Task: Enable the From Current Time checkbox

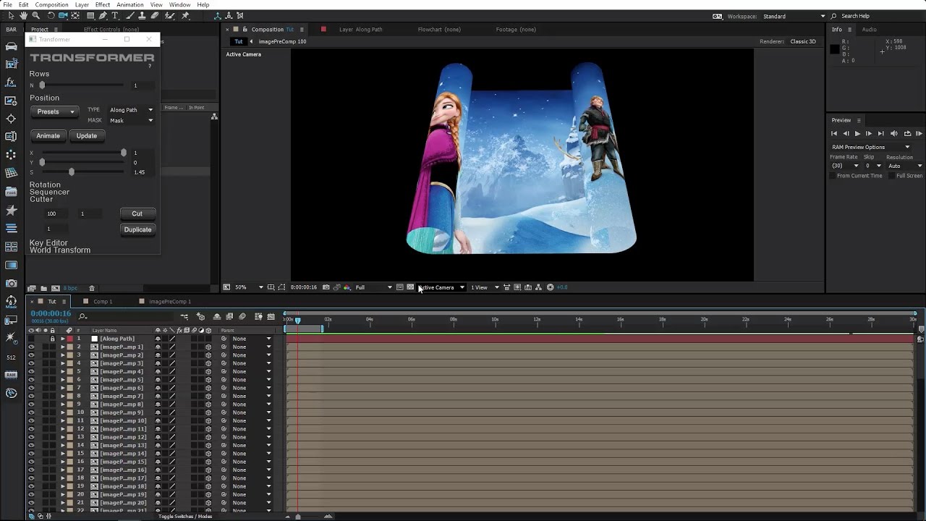Action: [x=833, y=176]
